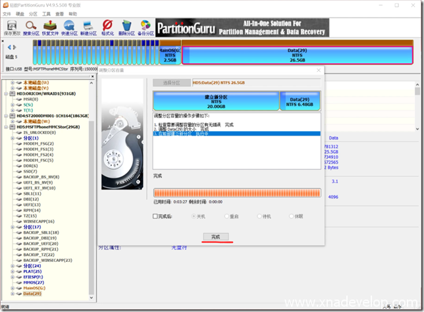Viewport: 424px width, 312px height.
Task: Launch the 恢复文件 (Recover Files) tool
Action: coord(50,27)
